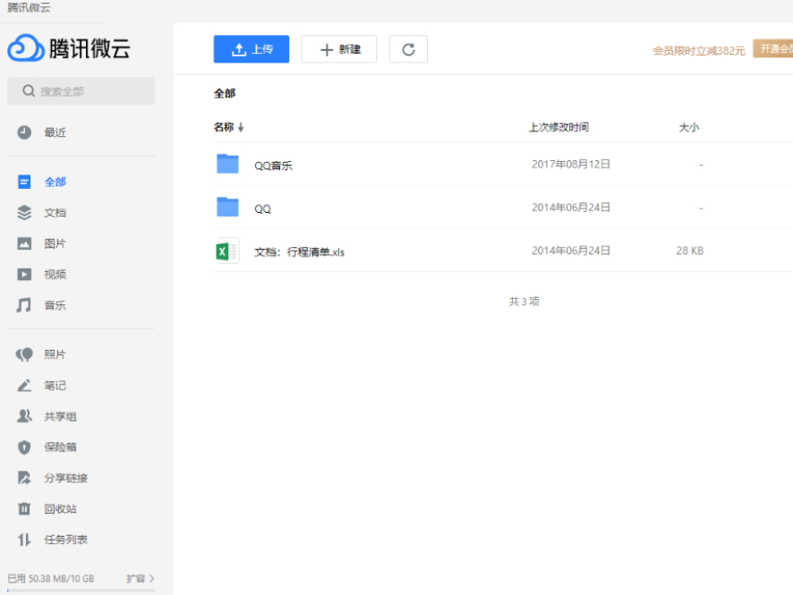Sort by 大小 column header
793x595 pixels.
(689, 127)
